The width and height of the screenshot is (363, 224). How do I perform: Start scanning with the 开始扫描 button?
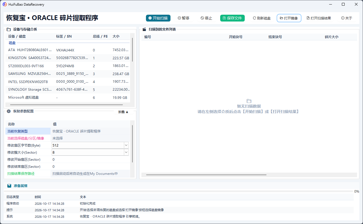[x=158, y=18]
